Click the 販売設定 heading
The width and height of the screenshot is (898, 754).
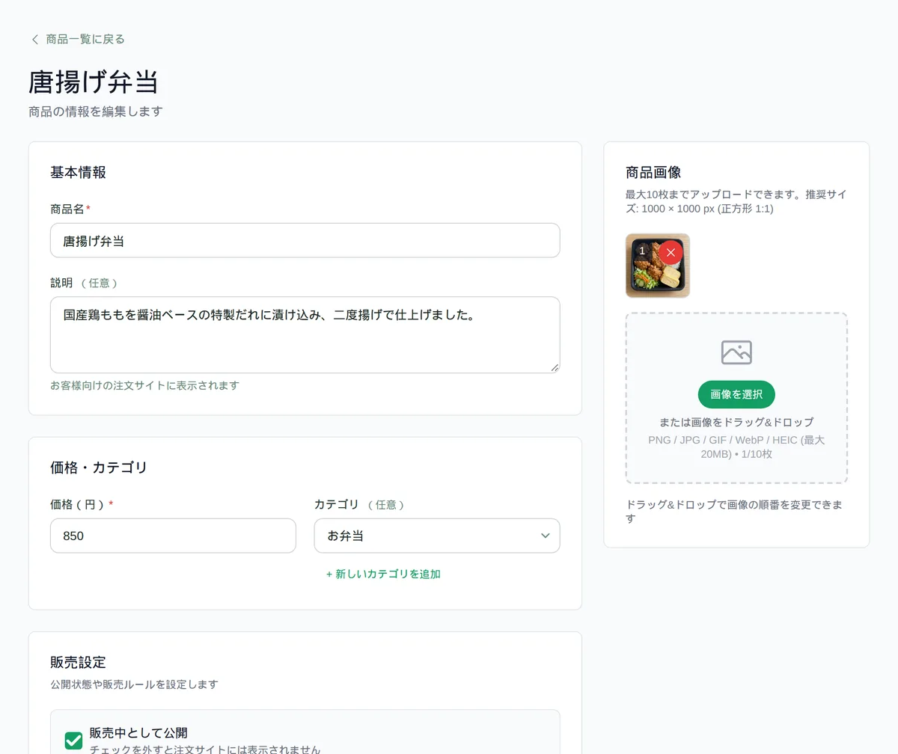(x=78, y=662)
